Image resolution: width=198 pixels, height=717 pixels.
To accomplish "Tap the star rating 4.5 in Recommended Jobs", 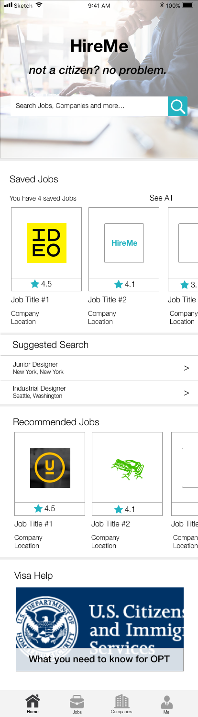I will [x=45, y=509].
